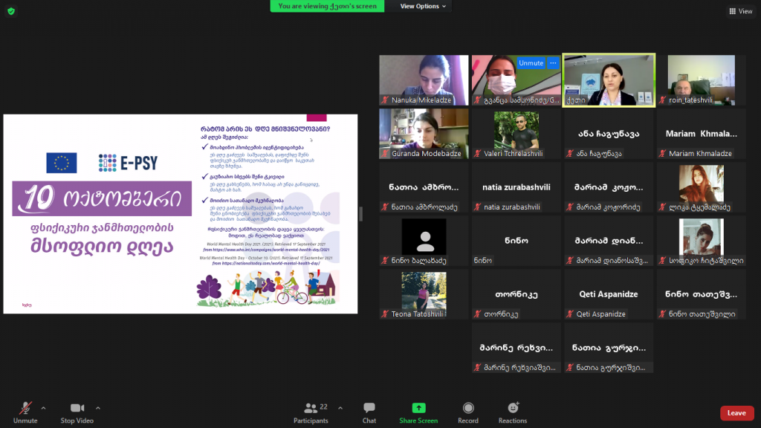Open the View layout menu
The image size is (761, 428).
741,11
